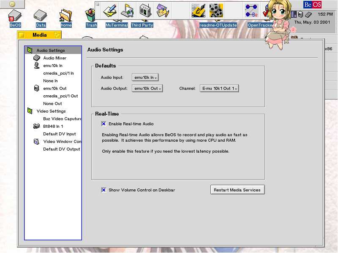Open the Trash desktop icon
The height and width of the screenshot is (253, 338).
coord(91,16)
